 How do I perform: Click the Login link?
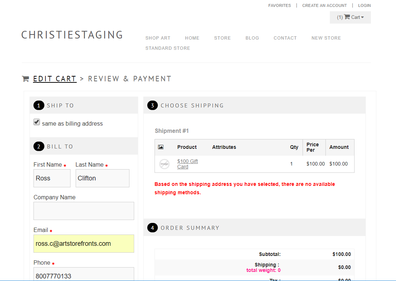[364, 5]
